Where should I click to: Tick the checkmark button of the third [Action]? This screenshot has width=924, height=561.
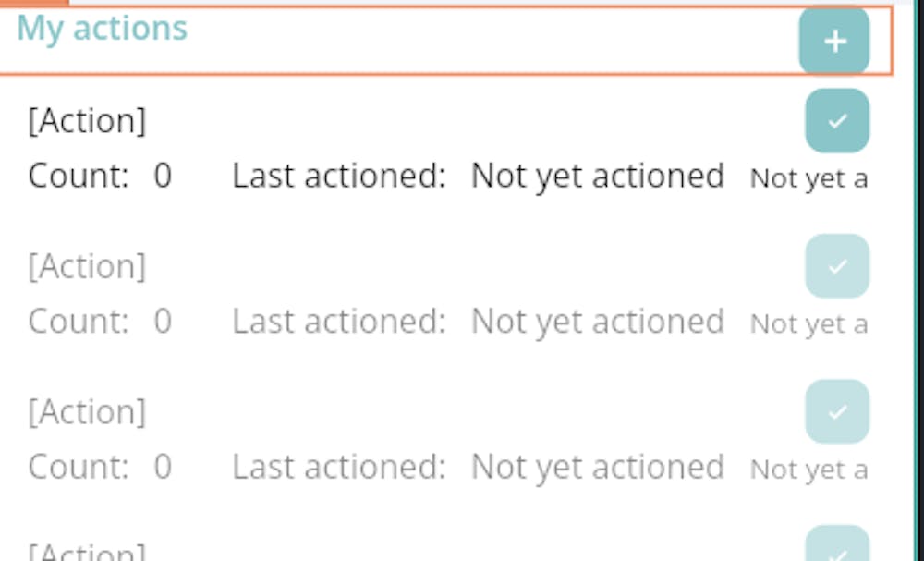tap(837, 412)
